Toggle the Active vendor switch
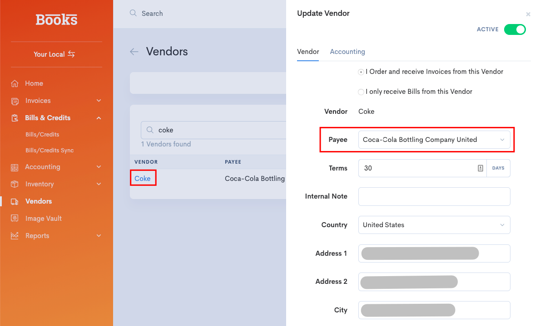The height and width of the screenshot is (326, 540). tap(515, 29)
